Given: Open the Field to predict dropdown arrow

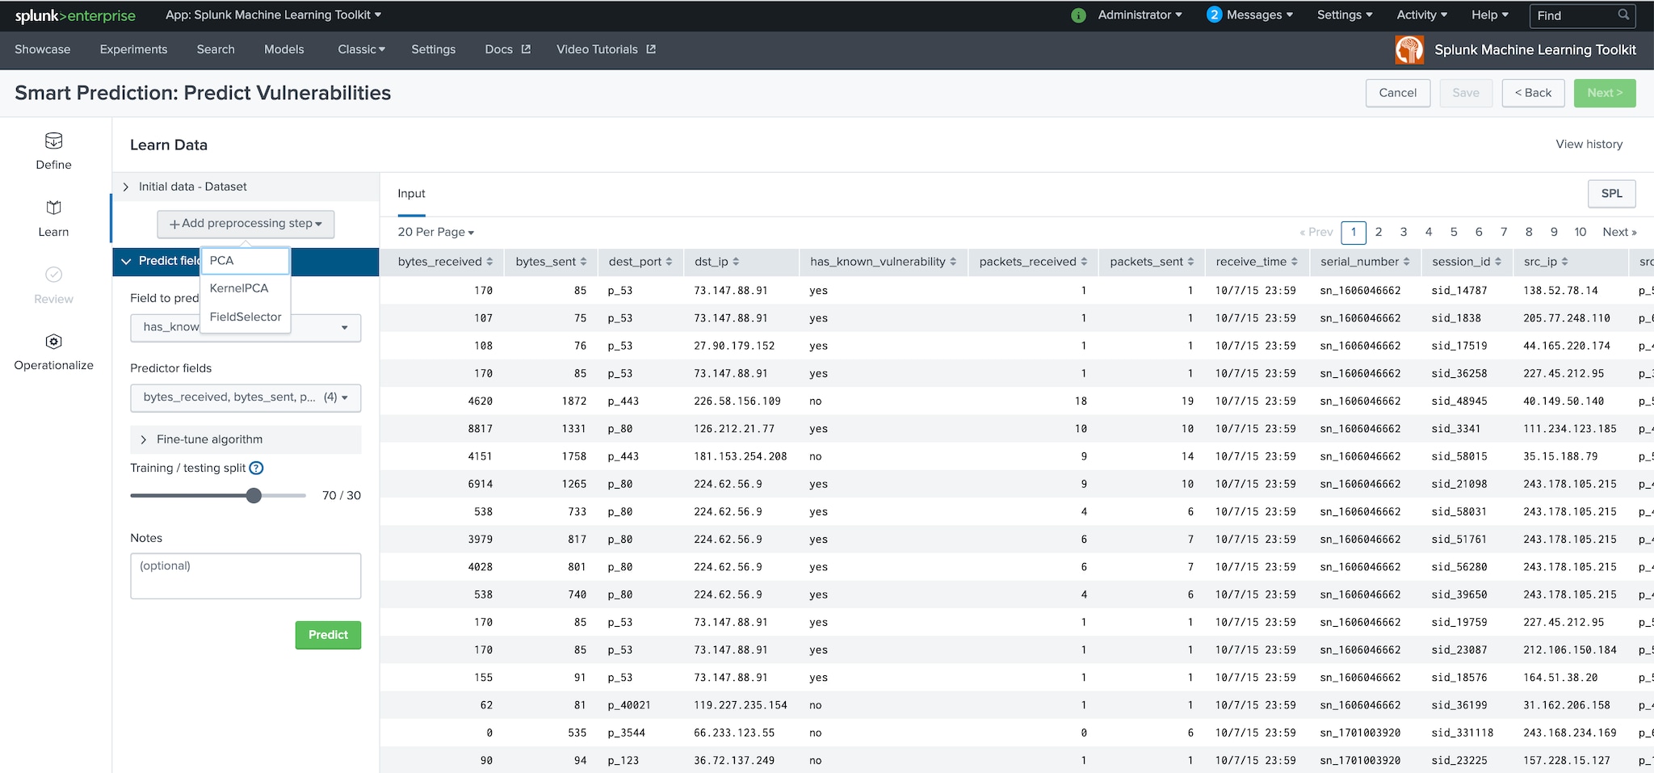Looking at the screenshot, I should [345, 327].
